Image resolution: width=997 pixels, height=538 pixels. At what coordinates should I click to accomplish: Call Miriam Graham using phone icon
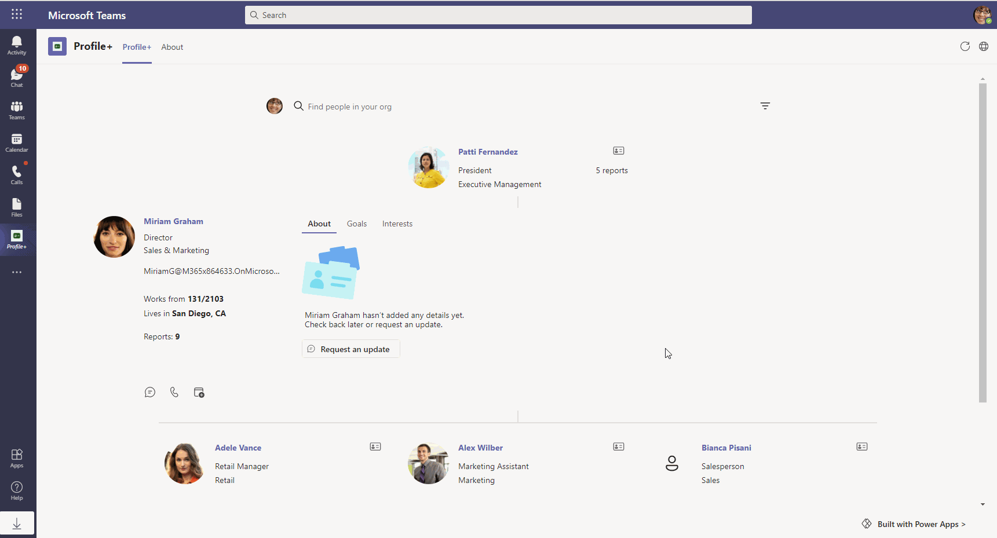click(x=174, y=393)
